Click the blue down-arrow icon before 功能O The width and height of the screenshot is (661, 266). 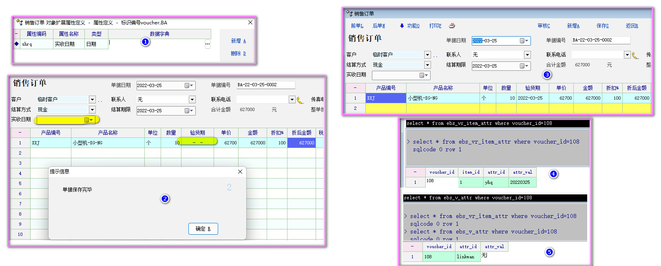(x=402, y=26)
